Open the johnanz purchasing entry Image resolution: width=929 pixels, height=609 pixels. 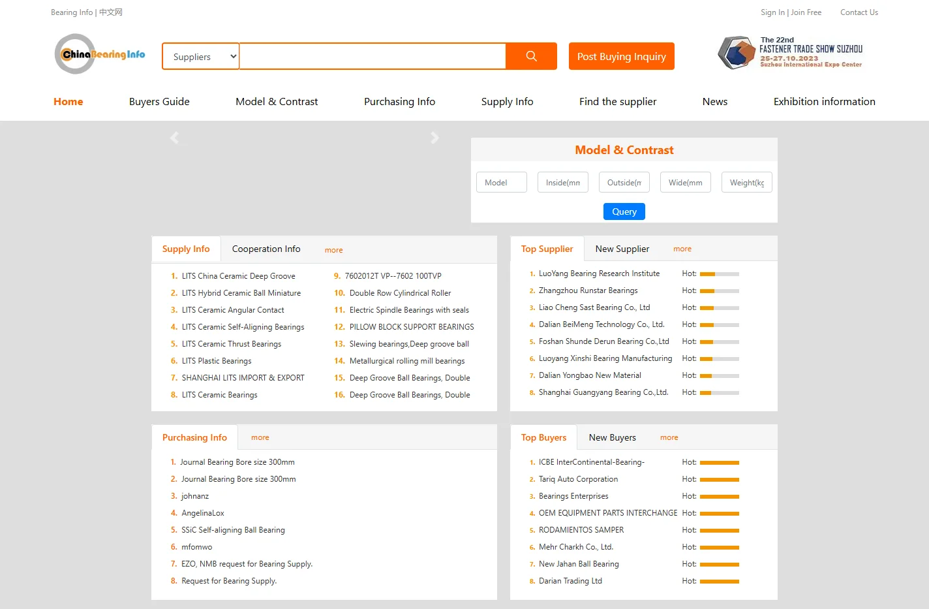tap(195, 496)
